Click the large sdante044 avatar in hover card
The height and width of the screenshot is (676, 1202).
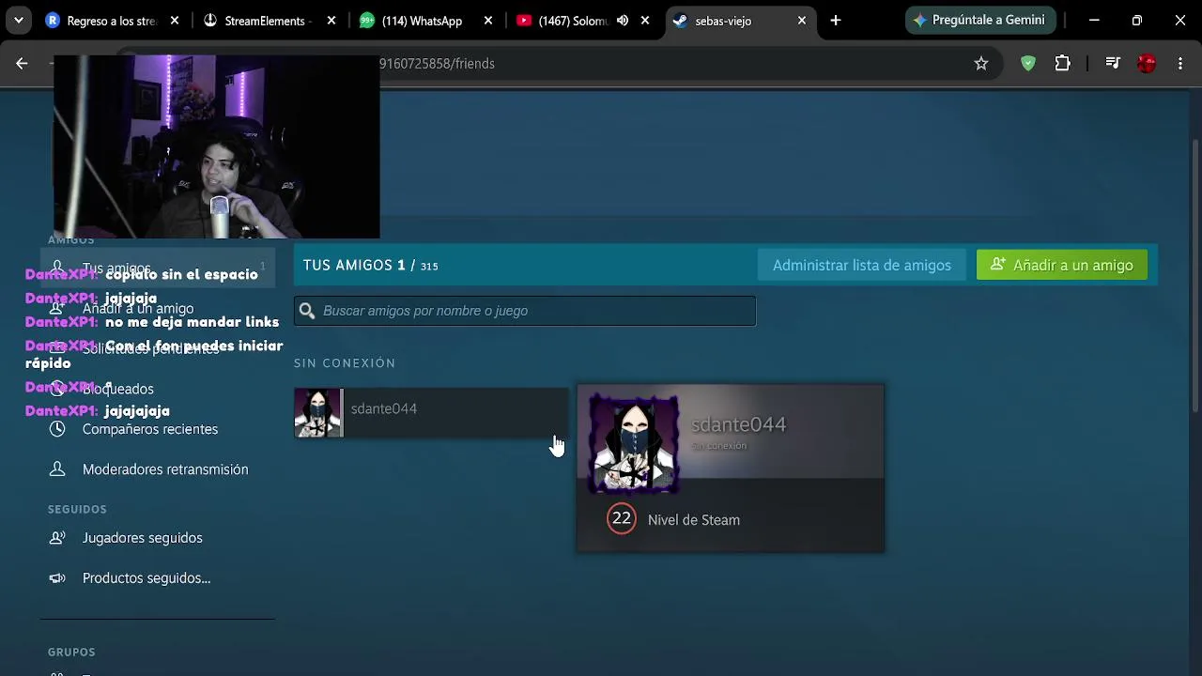[x=634, y=443]
